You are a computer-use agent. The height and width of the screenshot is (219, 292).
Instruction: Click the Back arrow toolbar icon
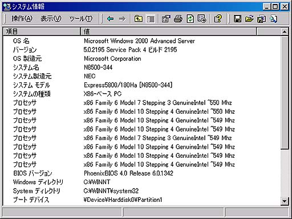click(x=110, y=19)
